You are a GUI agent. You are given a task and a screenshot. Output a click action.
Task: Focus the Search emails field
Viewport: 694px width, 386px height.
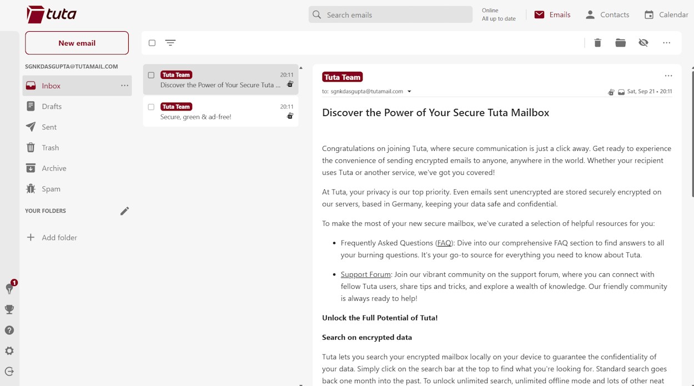(x=390, y=15)
